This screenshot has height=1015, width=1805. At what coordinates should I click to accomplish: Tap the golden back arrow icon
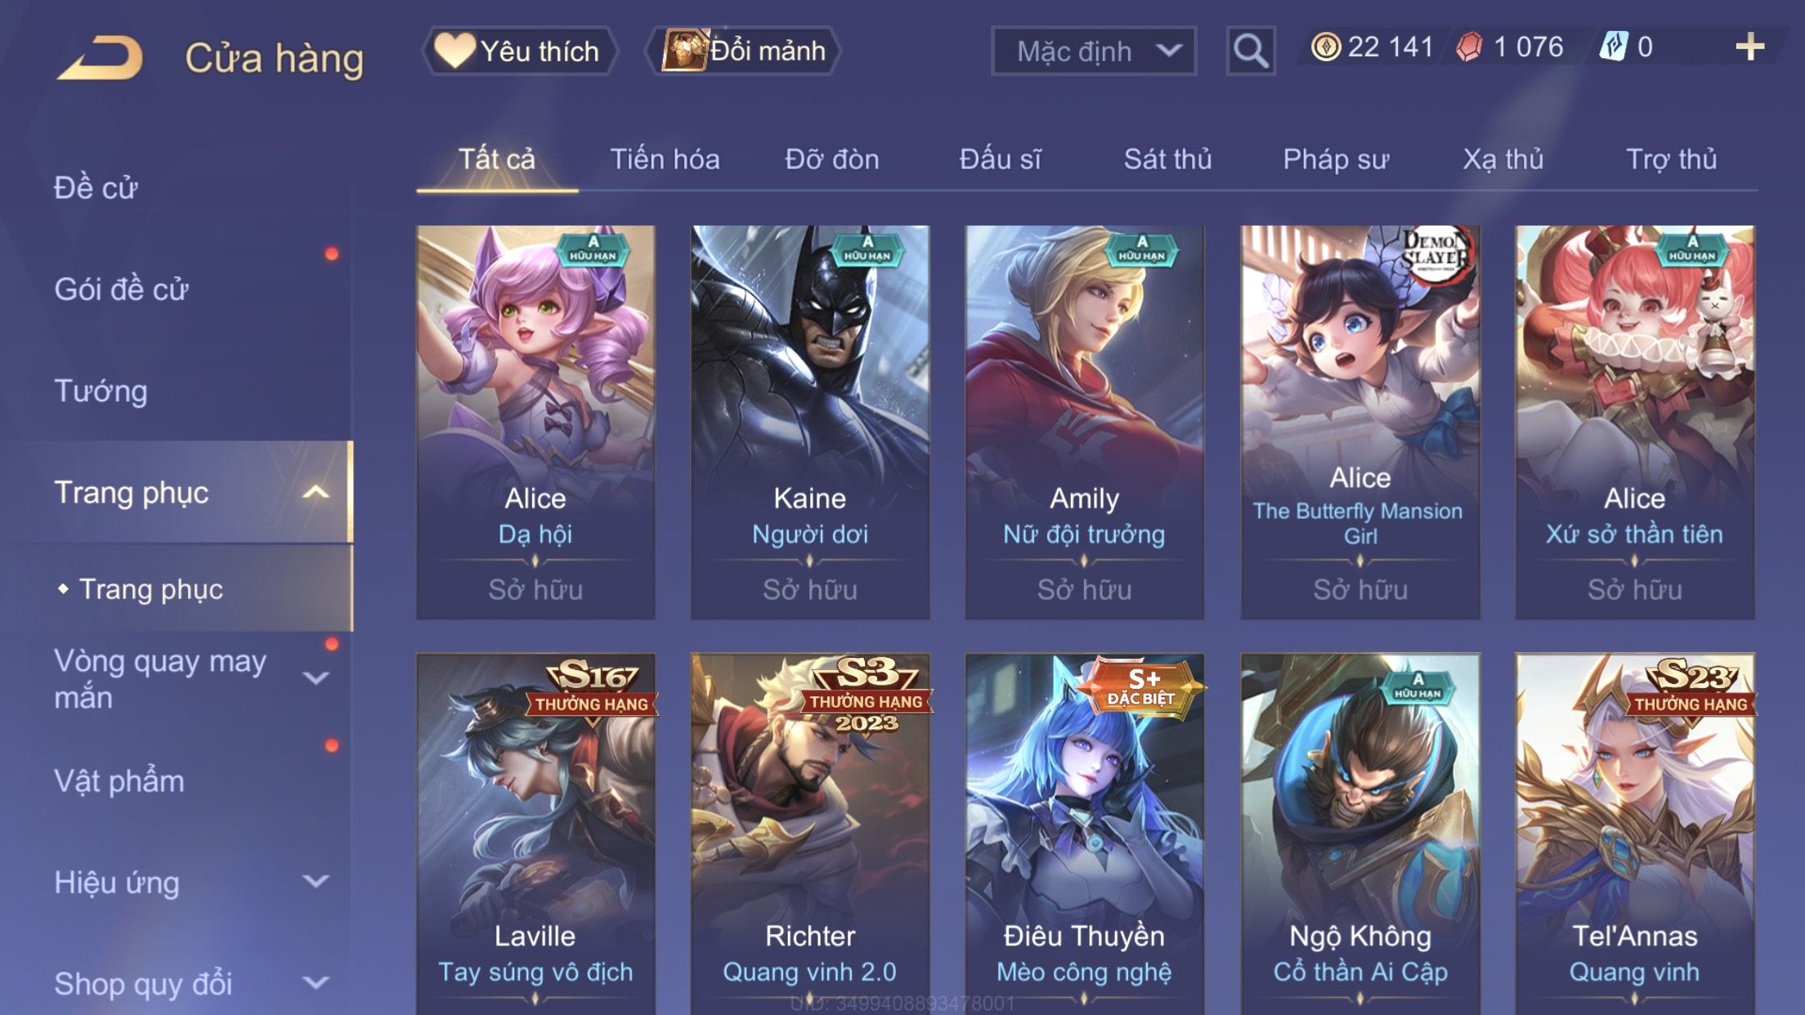tap(100, 57)
